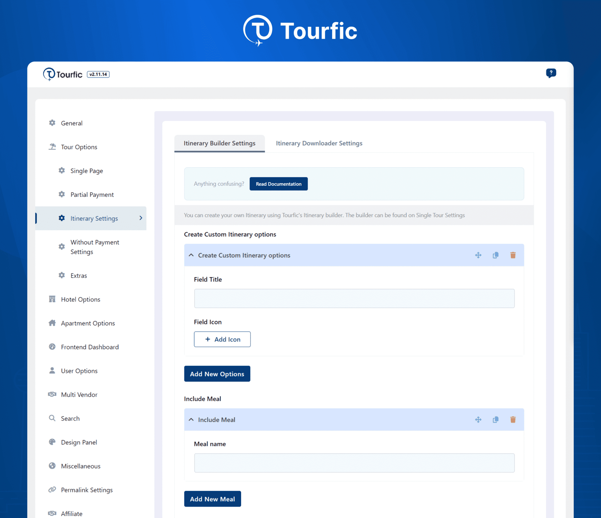Click the building icon beside Hotel Options
This screenshot has height=518, width=601.
click(52, 299)
